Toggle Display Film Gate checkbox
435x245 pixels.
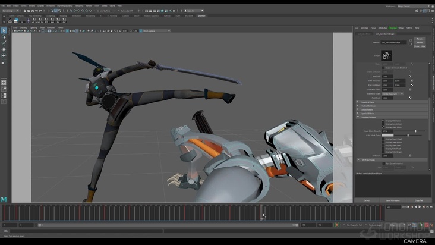coord(383,120)
